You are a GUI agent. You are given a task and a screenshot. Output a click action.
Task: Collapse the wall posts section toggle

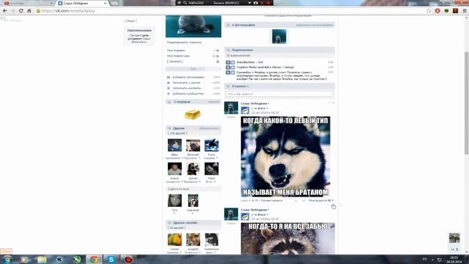click(228, 87)
